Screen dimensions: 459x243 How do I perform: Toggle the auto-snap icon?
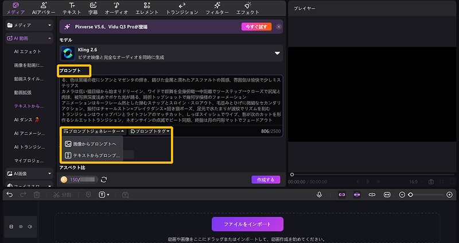[357, 195]
